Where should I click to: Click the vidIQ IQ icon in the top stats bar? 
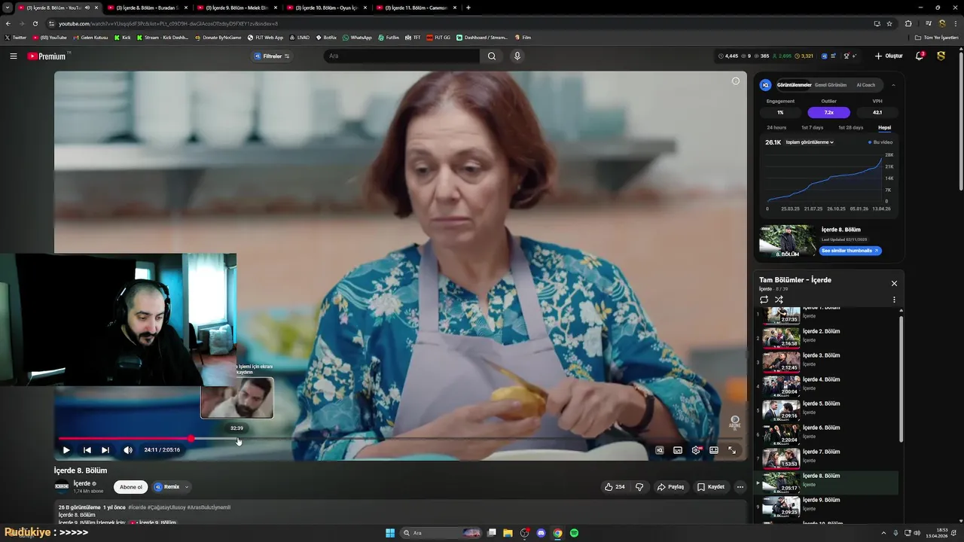pos(824,56)
